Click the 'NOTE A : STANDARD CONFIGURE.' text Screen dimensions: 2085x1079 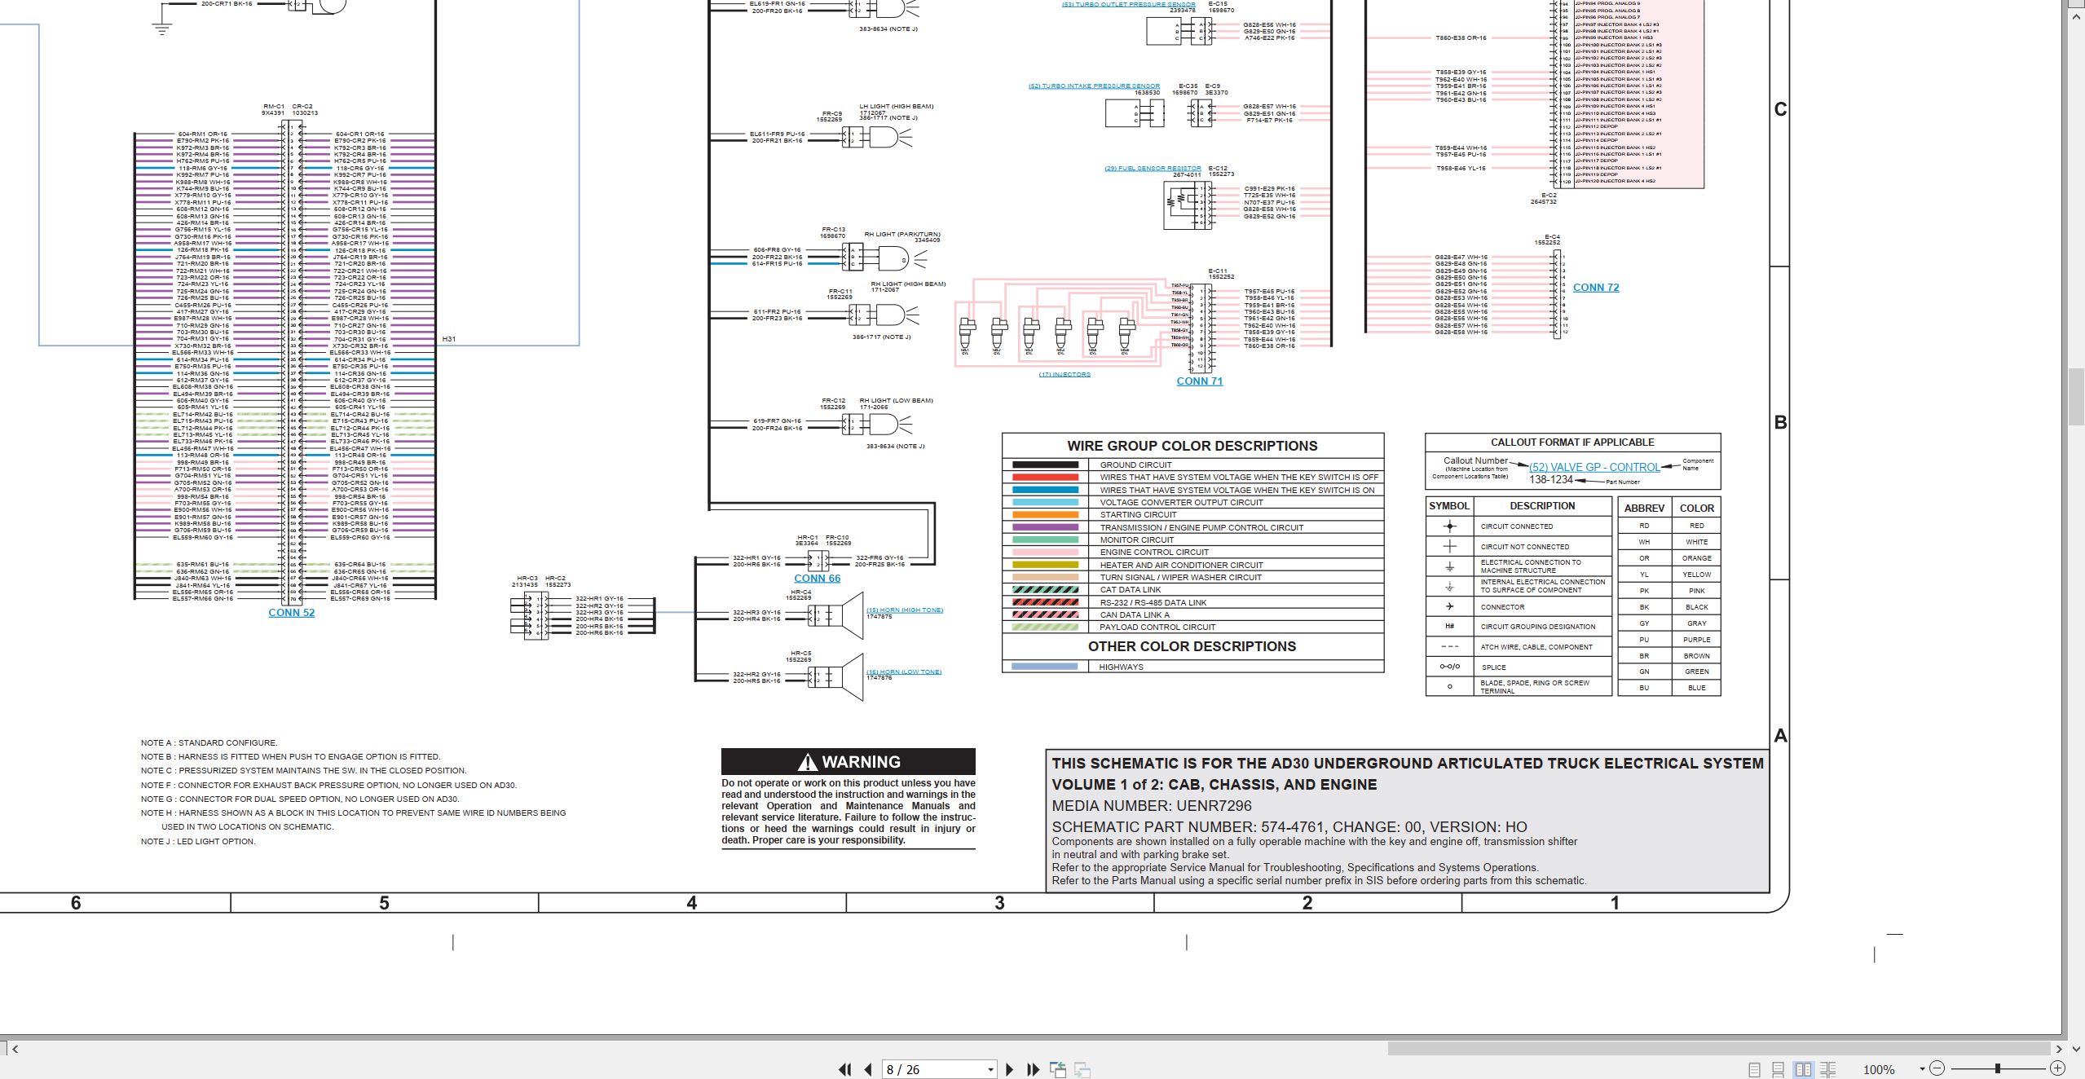[x=209, y=743]
